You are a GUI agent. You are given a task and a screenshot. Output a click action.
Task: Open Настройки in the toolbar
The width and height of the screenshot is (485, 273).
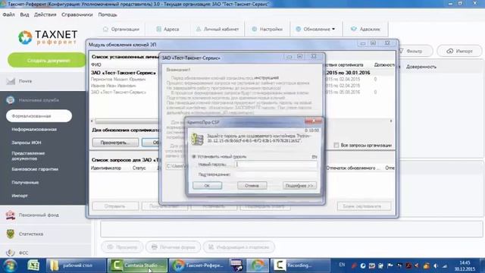point(268,29)
